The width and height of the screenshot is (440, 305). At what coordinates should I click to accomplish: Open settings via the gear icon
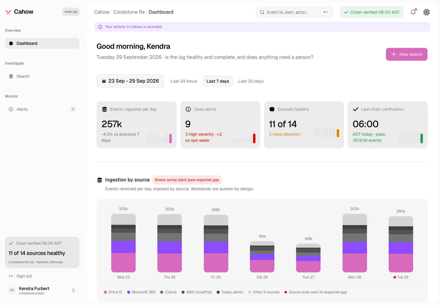click(x=427, y=12)
